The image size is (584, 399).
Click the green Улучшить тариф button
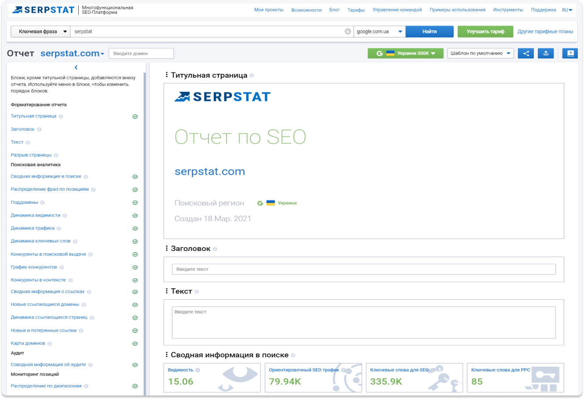click(485, 32)
